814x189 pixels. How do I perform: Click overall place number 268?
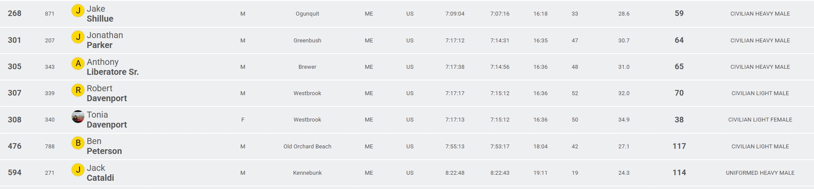pos(14,13)
